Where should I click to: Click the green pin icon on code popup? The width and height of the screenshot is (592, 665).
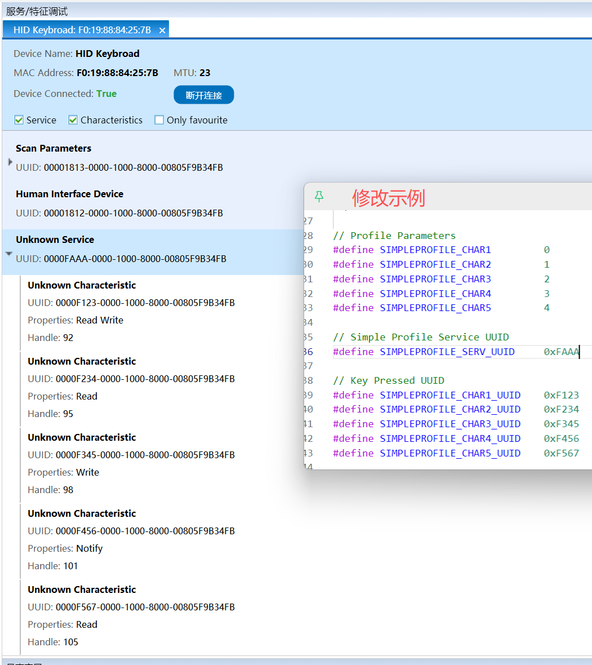(x=319, y=196)
